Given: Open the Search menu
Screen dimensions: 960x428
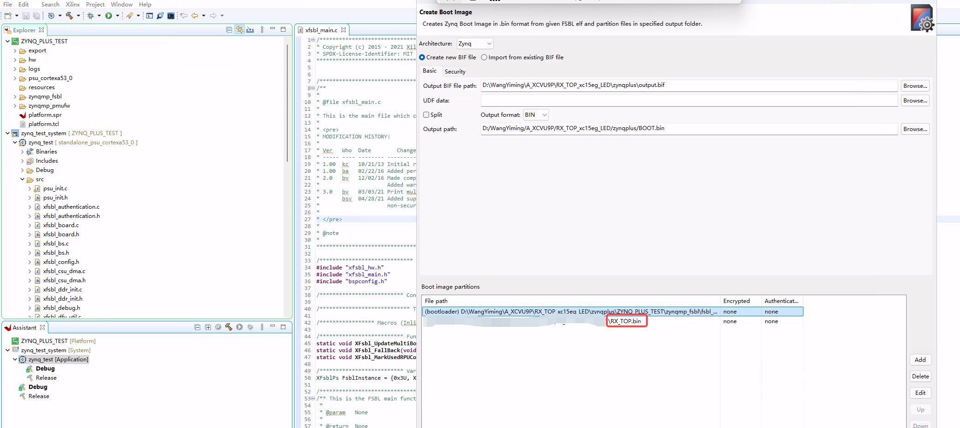Looking at the screenshot, I should [x=50, y=4].
